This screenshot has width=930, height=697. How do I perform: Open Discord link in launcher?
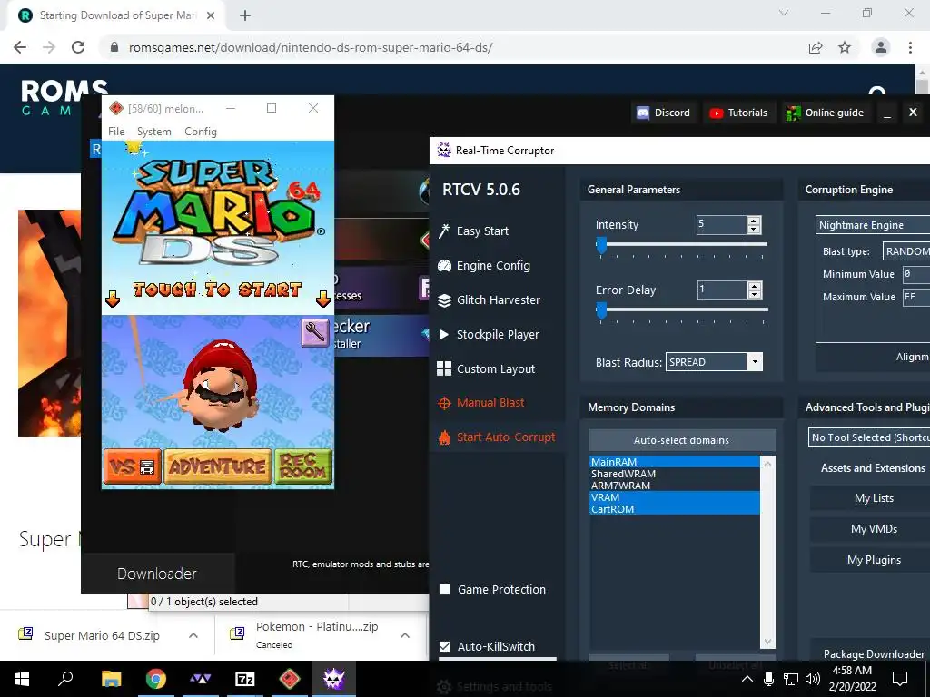pos(663,113)
